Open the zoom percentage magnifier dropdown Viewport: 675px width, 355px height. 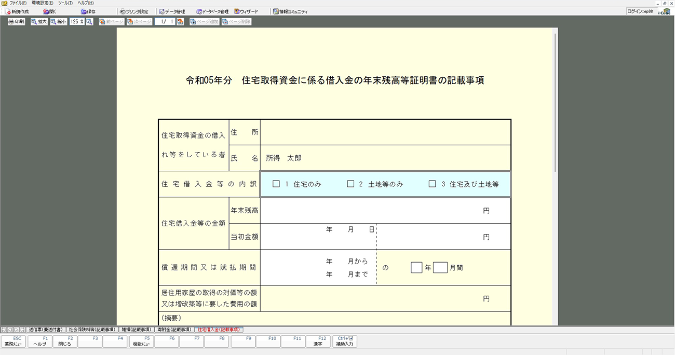[x=89, y=22]
